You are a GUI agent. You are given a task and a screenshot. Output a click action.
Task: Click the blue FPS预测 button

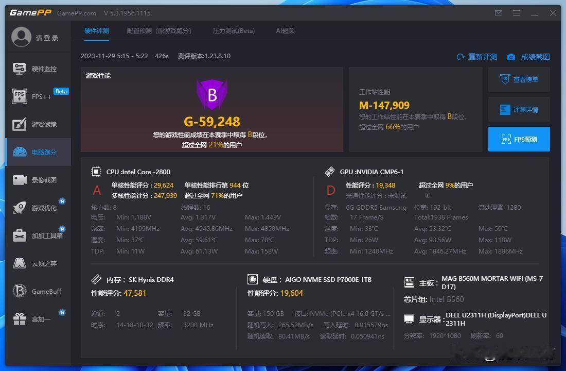(x=519, y=139)
